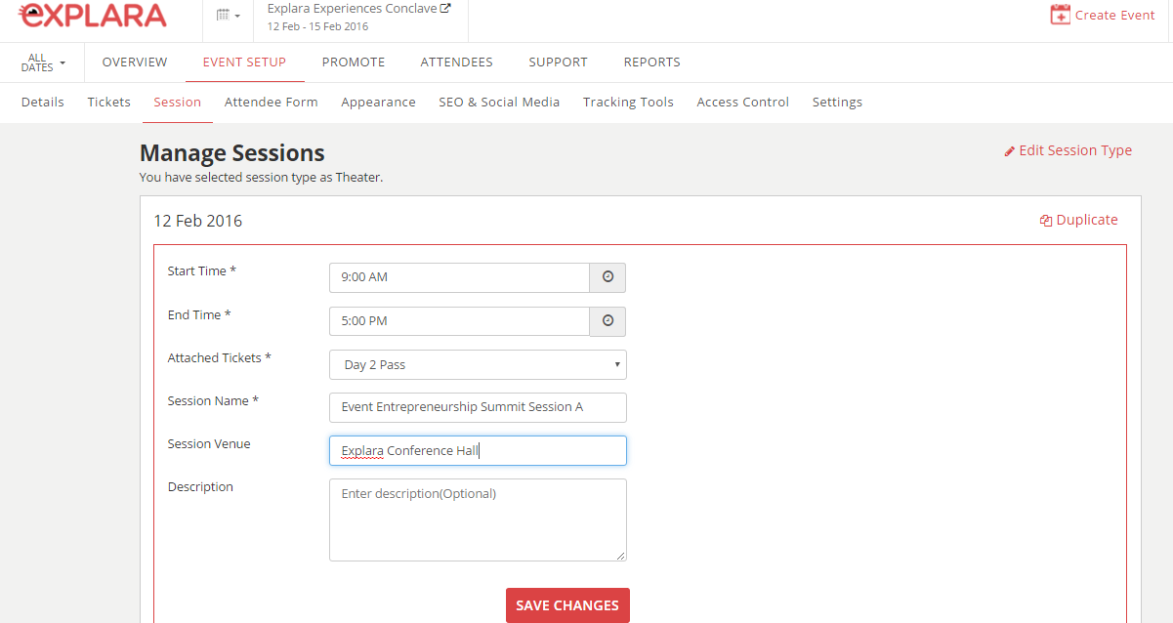Image resolution: width=1173 pixels, height=623 pixels.
Task: Click into the Session Name field
Action: (x=478, y=407)
